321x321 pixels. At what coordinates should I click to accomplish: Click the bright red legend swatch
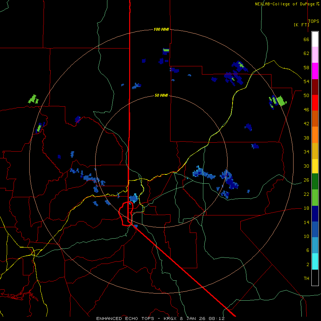click(x=315, y=103)
